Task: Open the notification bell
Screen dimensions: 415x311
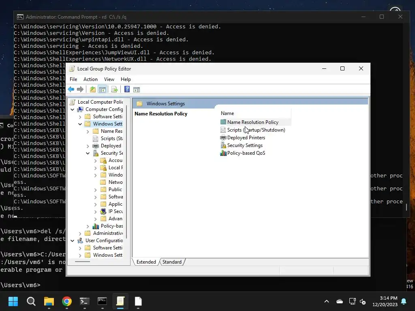Action: pyautogui.click(x=404, y=301)
